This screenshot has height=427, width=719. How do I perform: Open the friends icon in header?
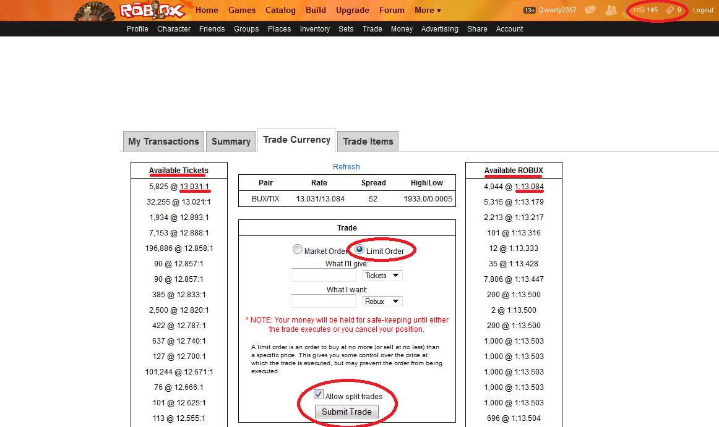tap(611, 10)
